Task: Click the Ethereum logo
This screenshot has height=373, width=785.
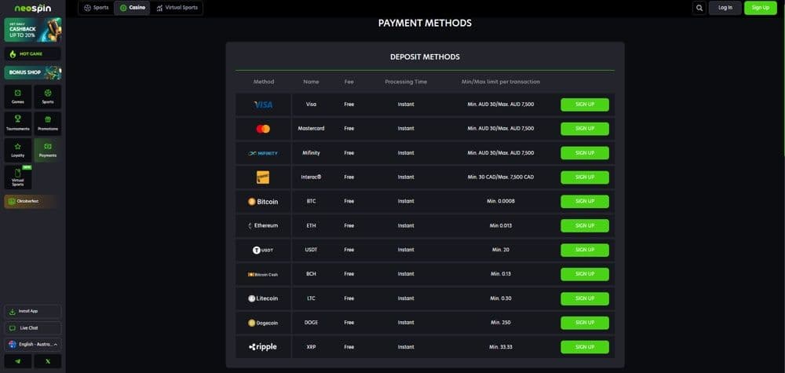Action: tap(263, 226)
